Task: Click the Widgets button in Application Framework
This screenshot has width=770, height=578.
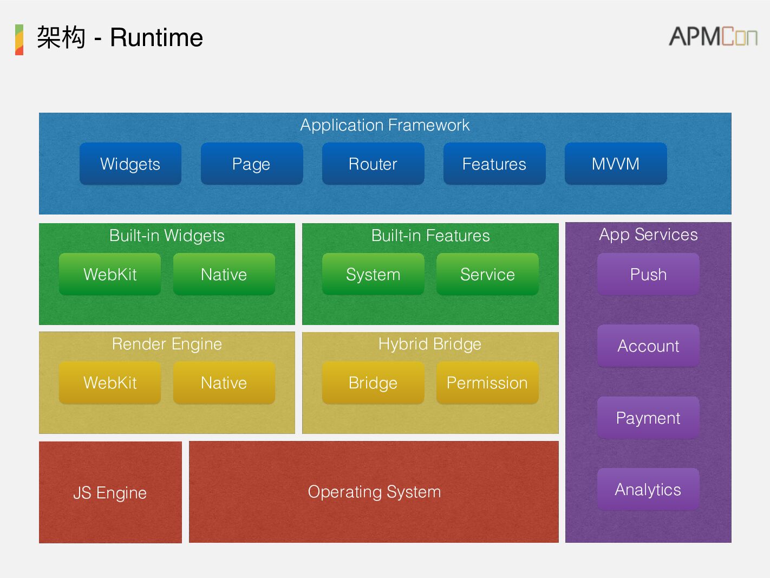Action: coord(130,164)
